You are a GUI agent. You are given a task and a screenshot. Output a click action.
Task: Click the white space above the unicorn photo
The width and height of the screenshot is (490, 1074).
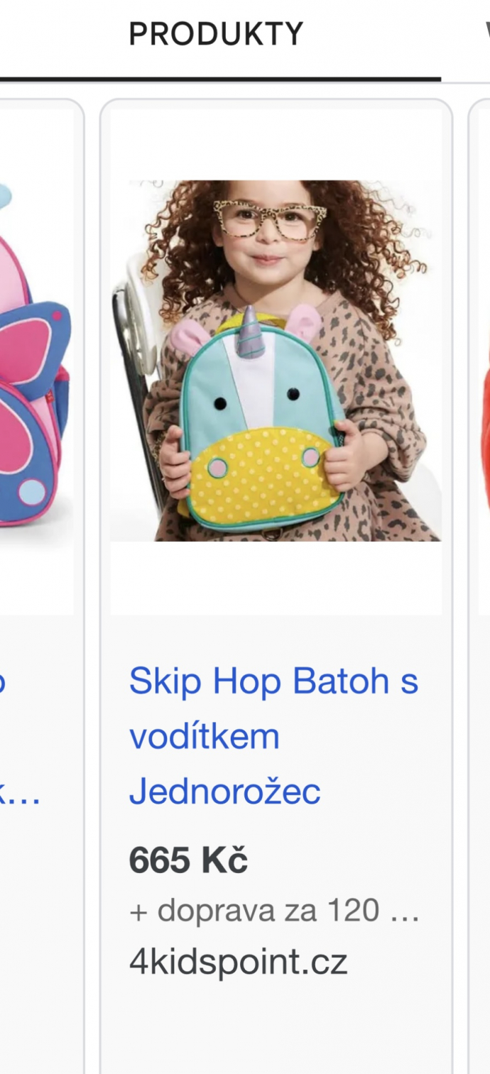pyautogui.click(x=276, y=144)
